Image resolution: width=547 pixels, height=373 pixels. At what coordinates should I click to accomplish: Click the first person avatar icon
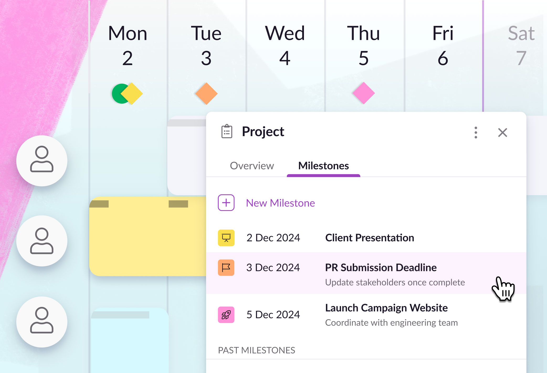click(x=42, y=161)
